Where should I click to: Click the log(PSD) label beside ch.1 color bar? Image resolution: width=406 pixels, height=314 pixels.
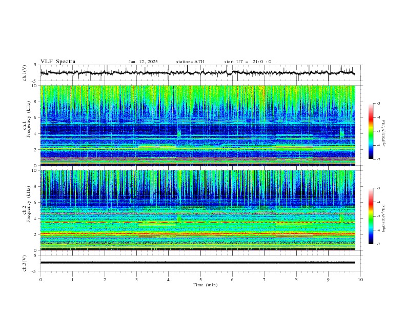coord(384,134)
